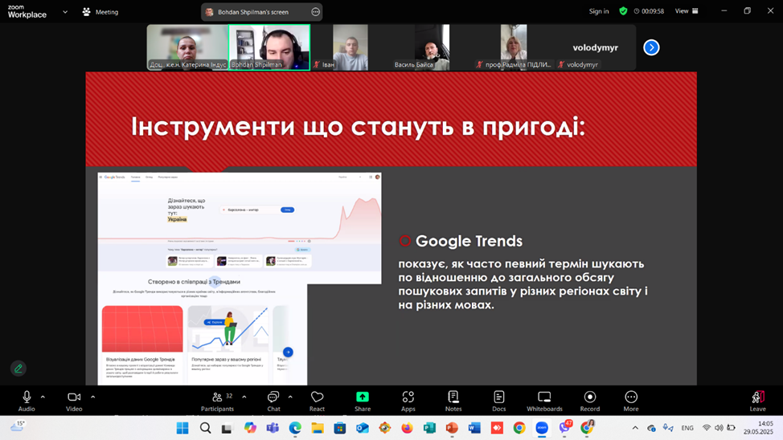This screenshot has width=783, height=440.
Task: Open Docs in the Zoom toolbar
Action: (x=499, y=401)
